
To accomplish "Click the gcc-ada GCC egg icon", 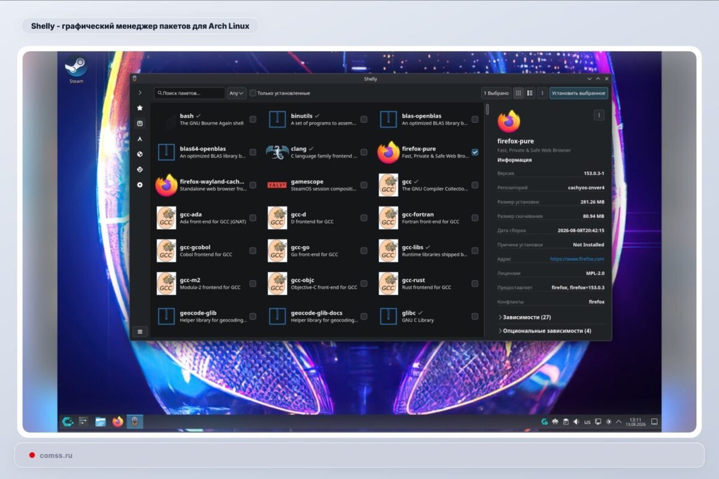I will 166,218.
